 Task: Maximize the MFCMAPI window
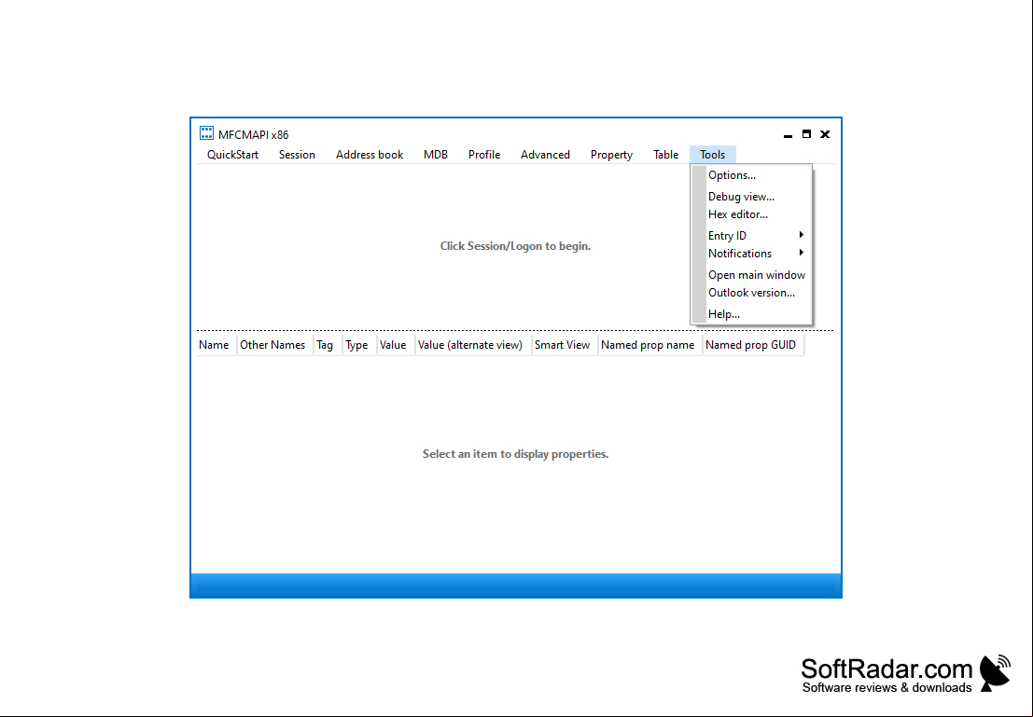point(806,134)
